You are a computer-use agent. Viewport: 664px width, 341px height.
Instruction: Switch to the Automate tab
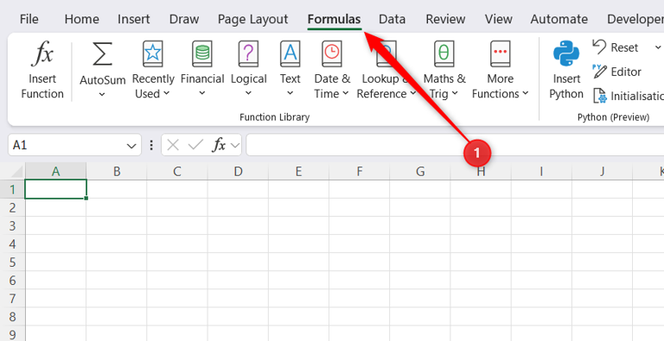point(559,19)
